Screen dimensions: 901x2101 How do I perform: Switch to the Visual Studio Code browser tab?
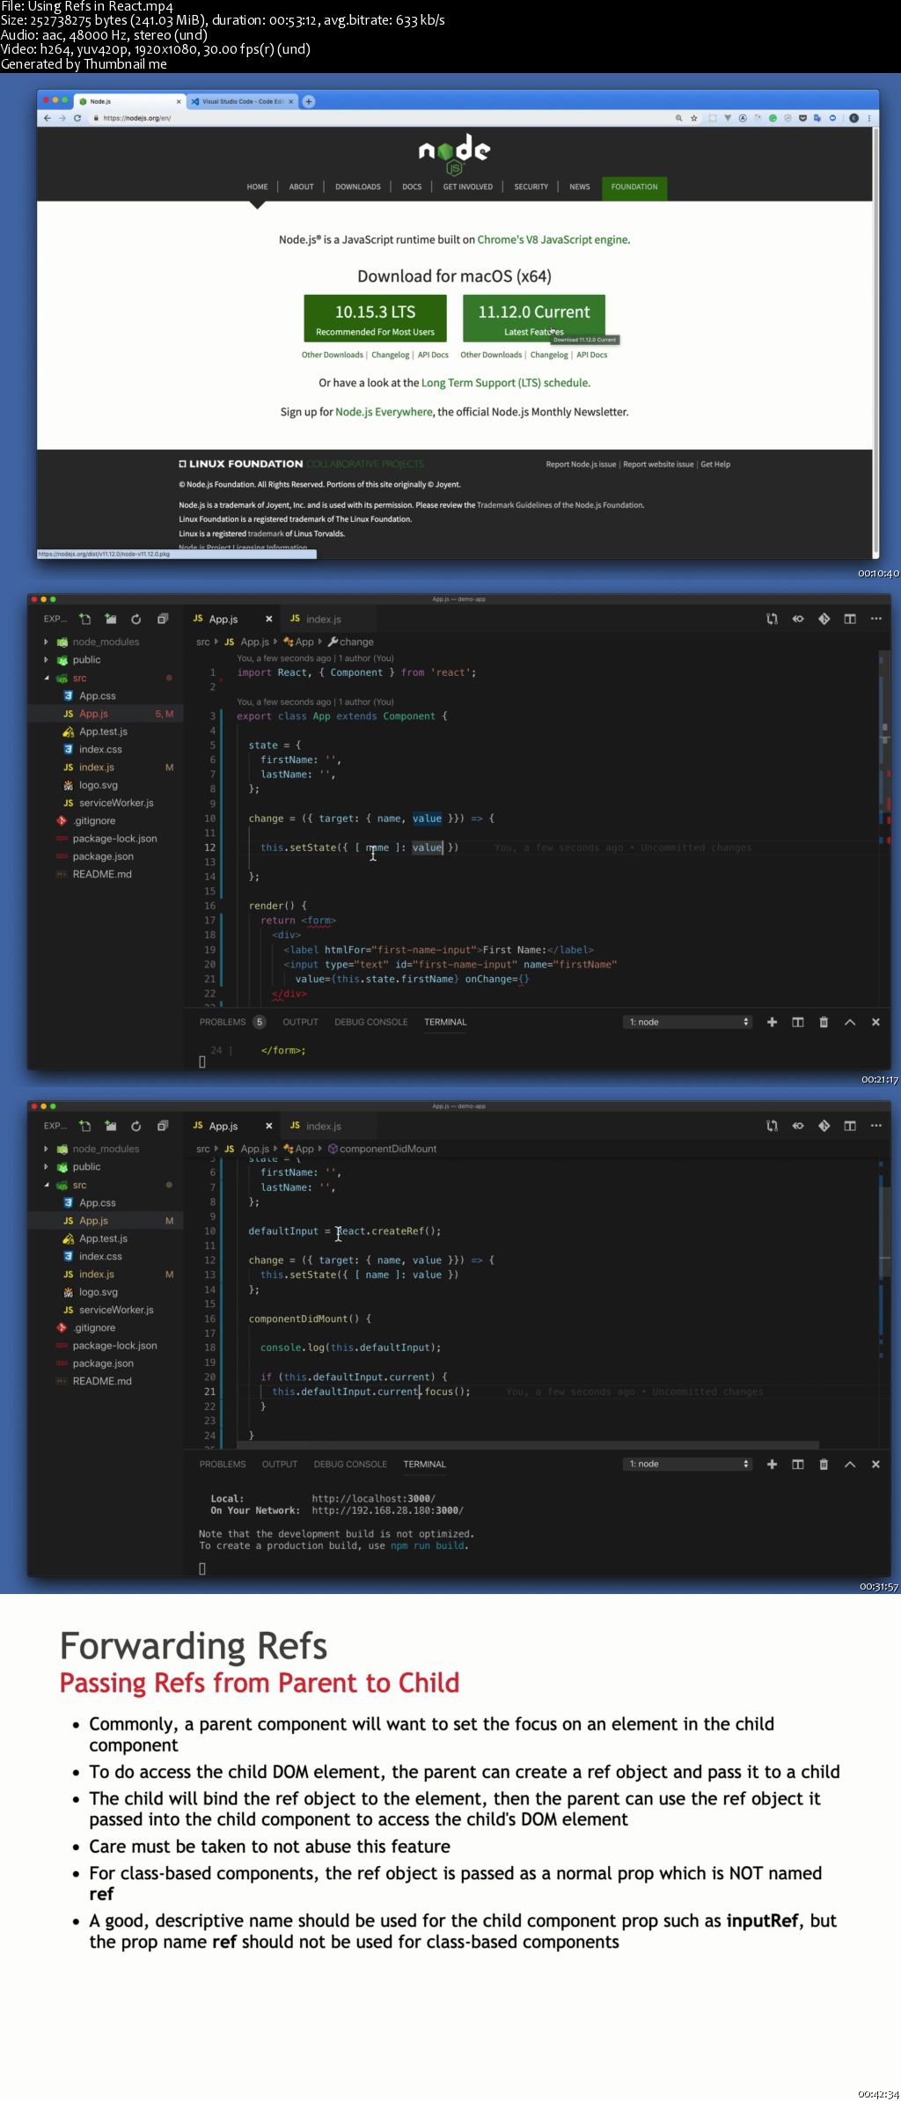click(243, 101)
